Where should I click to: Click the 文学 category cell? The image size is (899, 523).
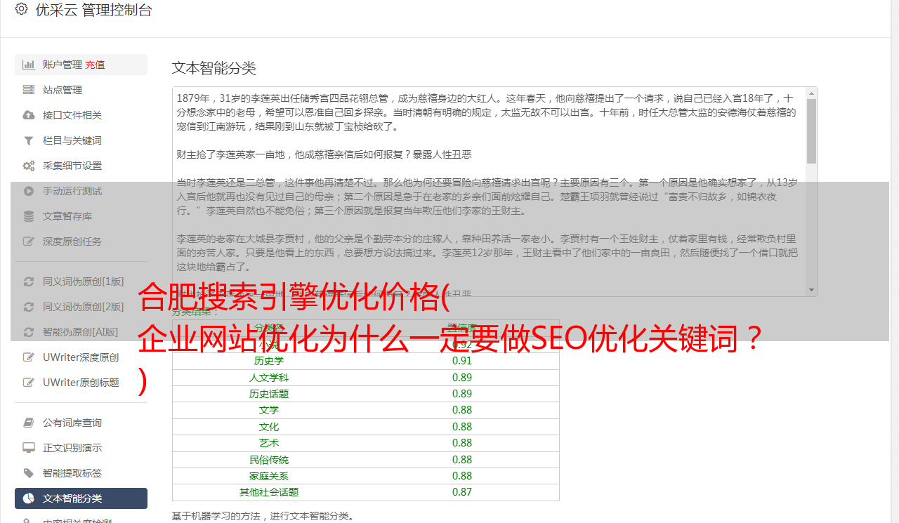(269, 410)
